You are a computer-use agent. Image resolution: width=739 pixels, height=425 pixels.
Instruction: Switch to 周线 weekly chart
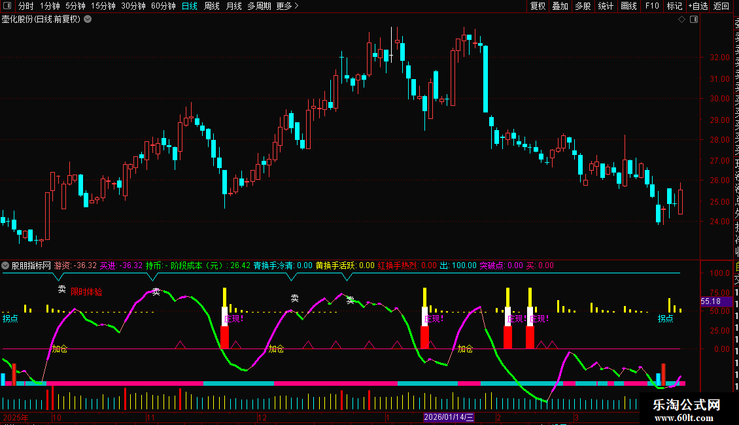click(x=212, y=6)
